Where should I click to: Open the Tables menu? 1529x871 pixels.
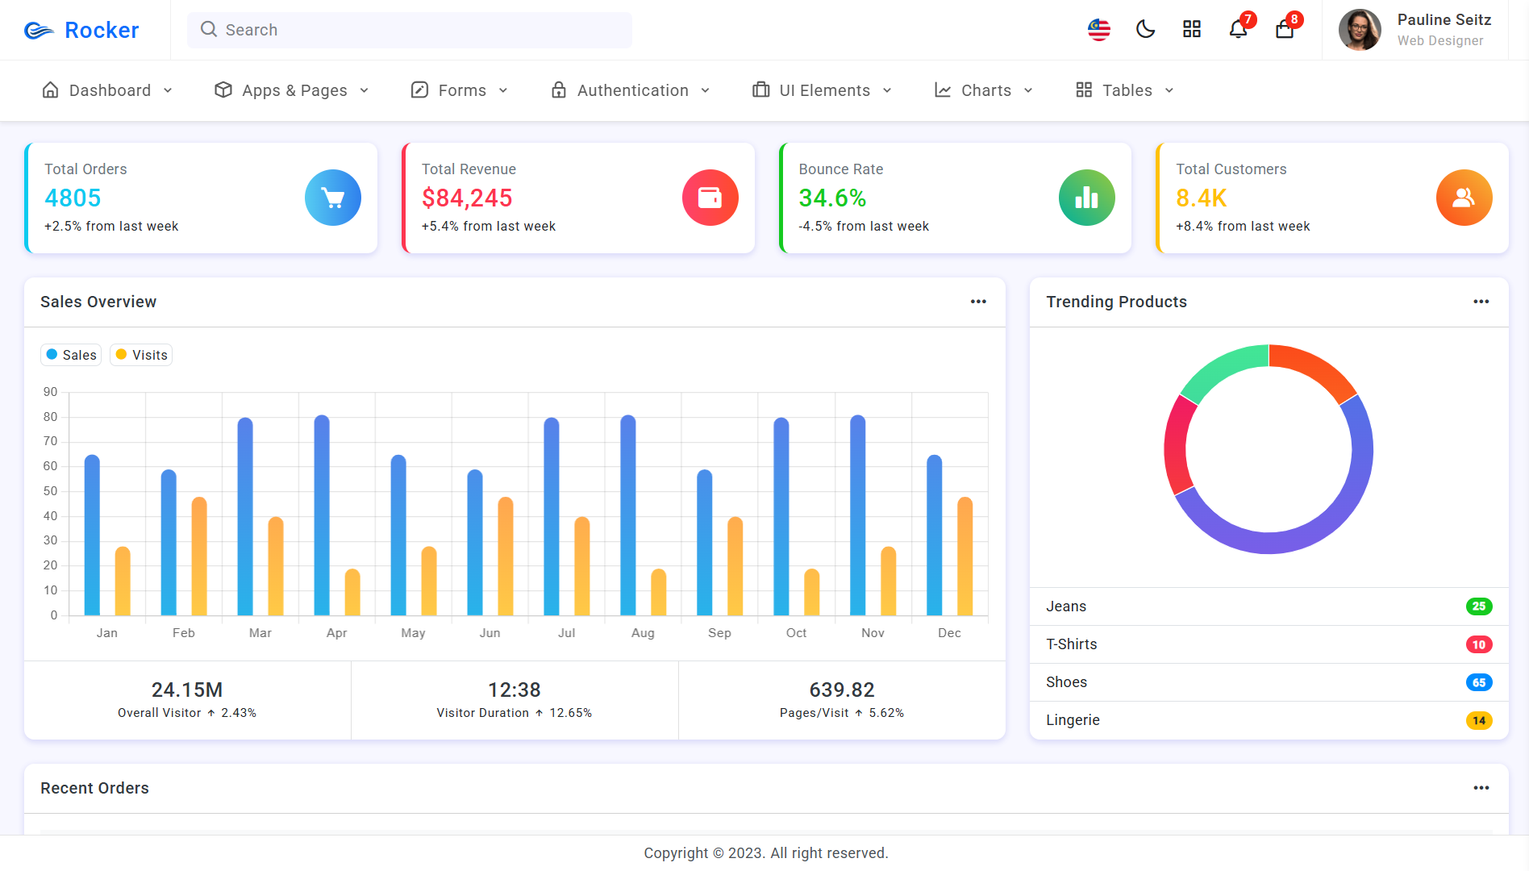pos(1125,90)
